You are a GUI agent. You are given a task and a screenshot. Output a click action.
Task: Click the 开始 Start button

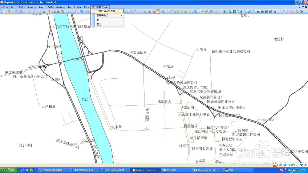coord(9,170)
